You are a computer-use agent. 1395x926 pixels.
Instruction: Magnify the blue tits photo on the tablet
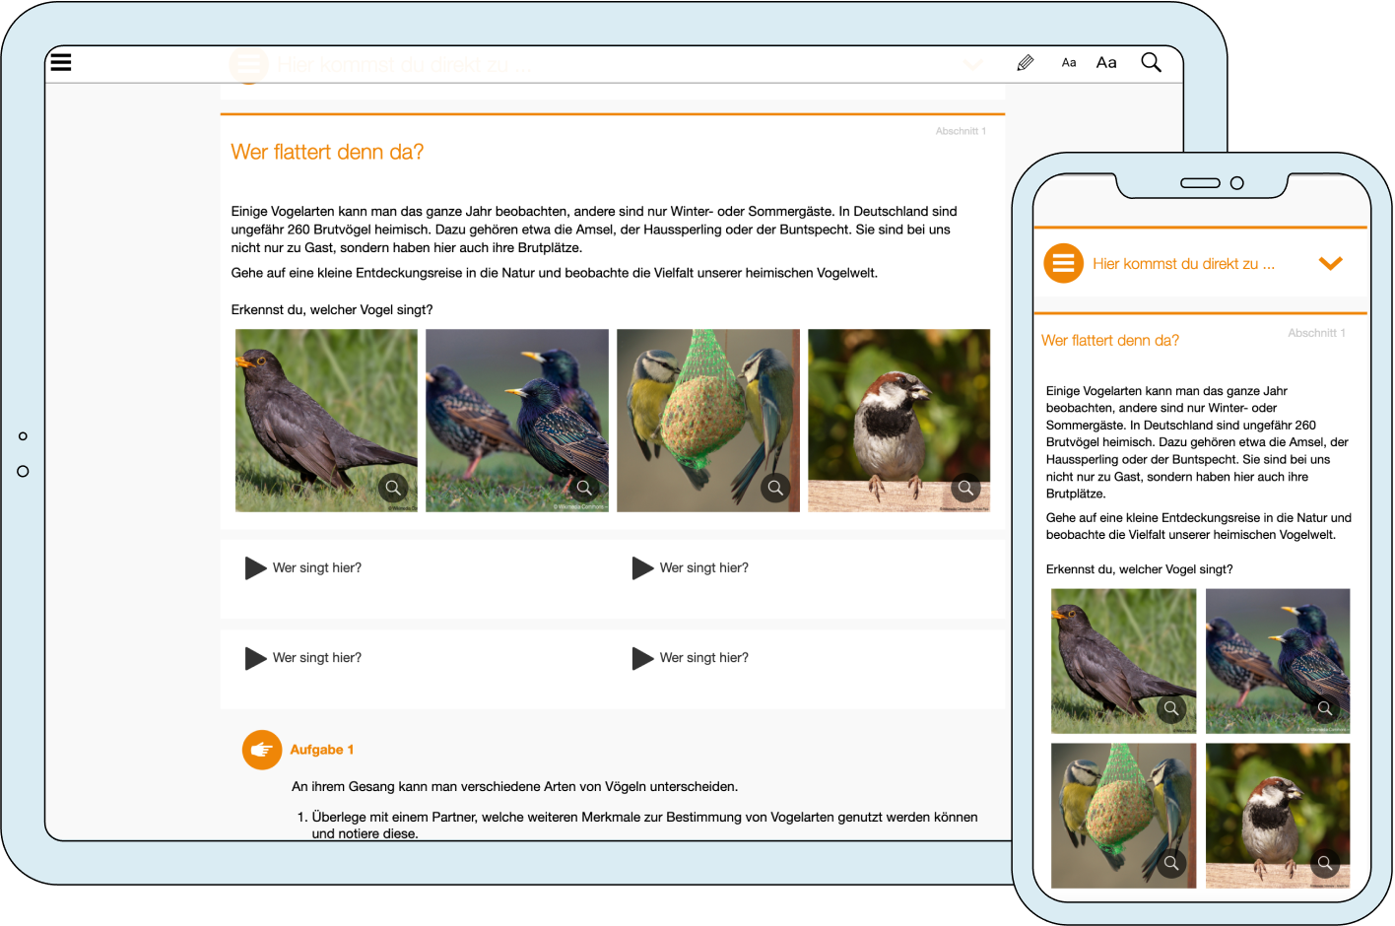point(775,488)
